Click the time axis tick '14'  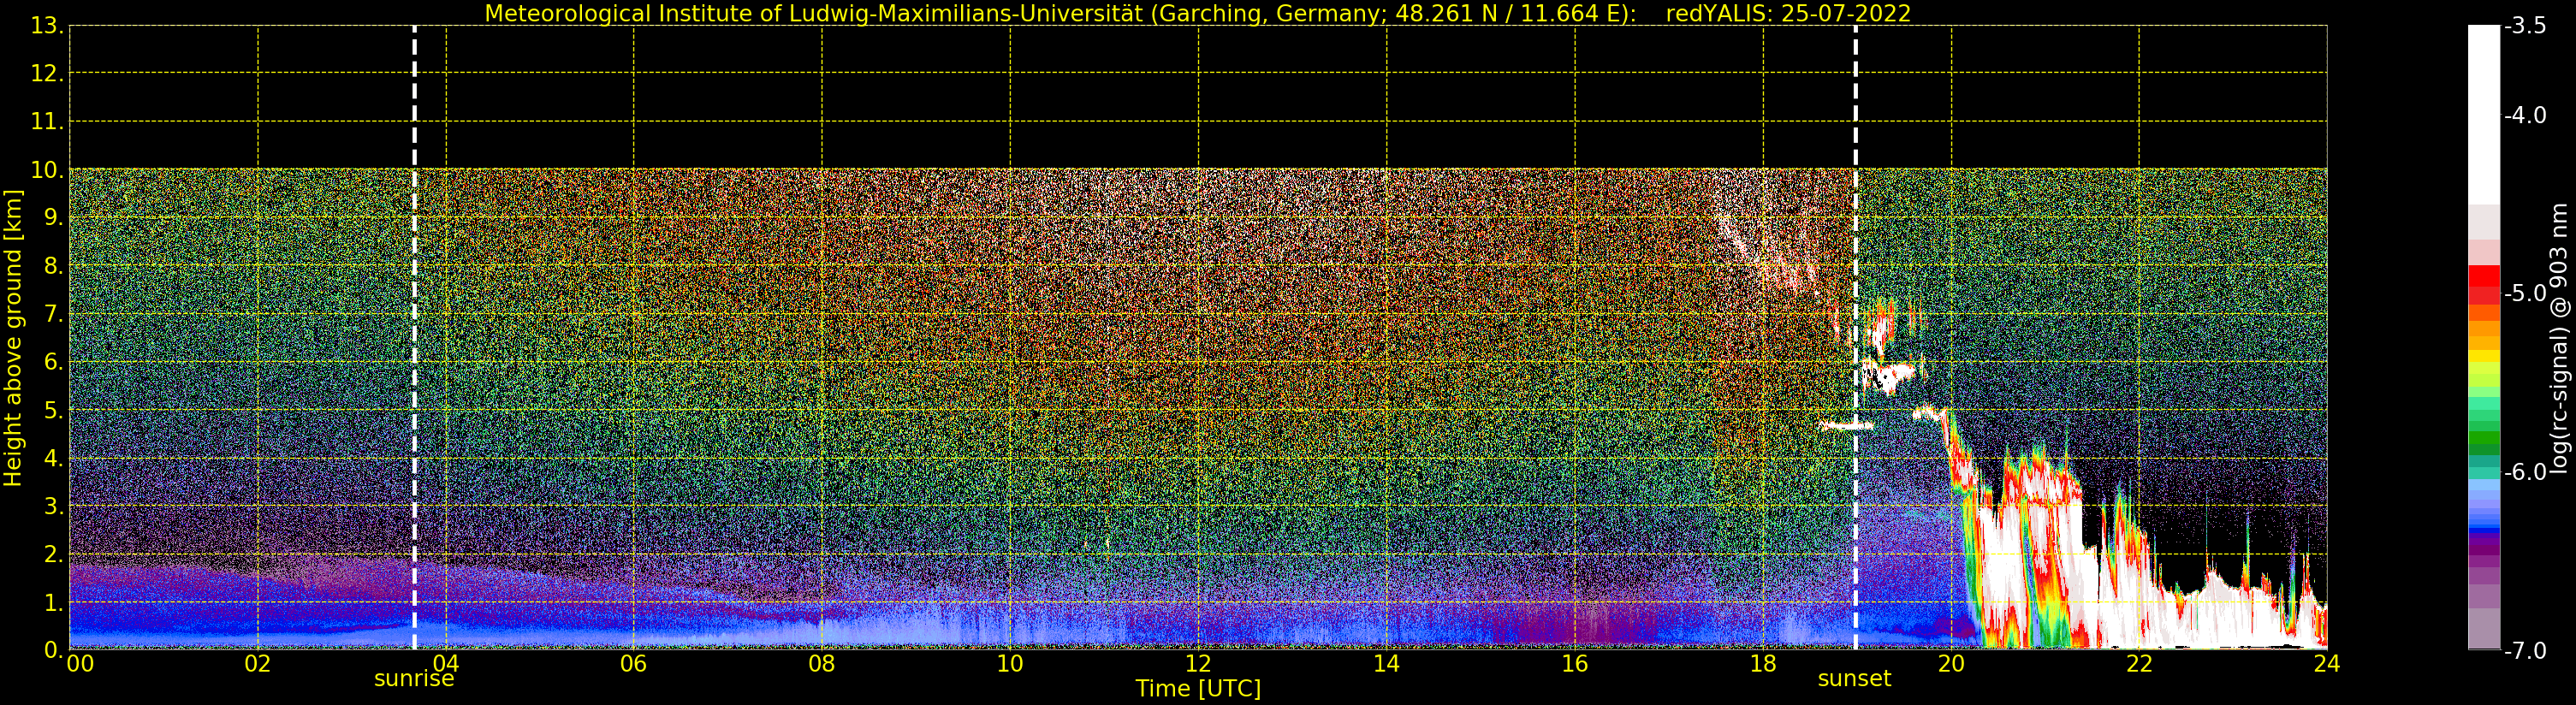click(1386, 664)
